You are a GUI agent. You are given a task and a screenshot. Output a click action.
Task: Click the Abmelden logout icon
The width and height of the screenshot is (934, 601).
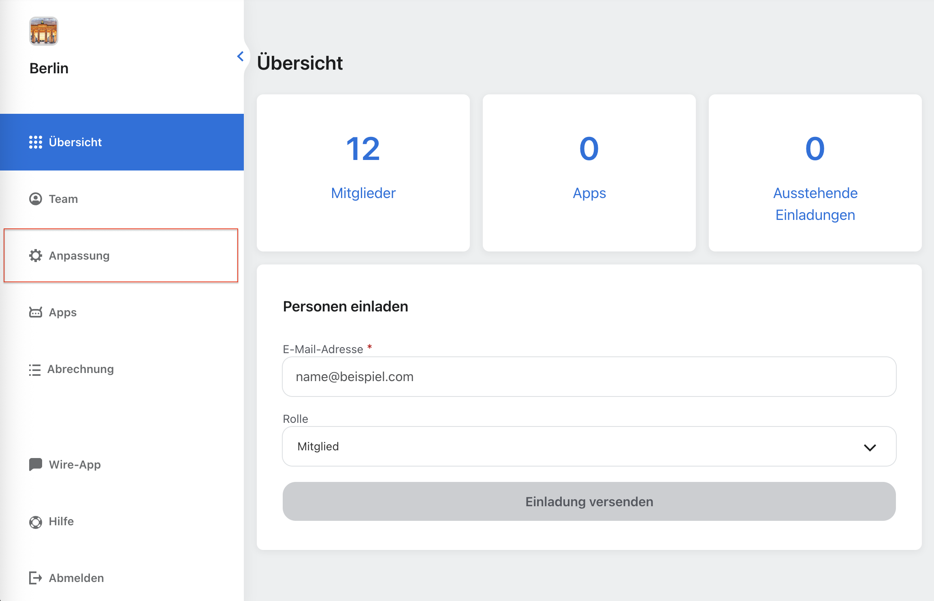[x=36, y=578]
